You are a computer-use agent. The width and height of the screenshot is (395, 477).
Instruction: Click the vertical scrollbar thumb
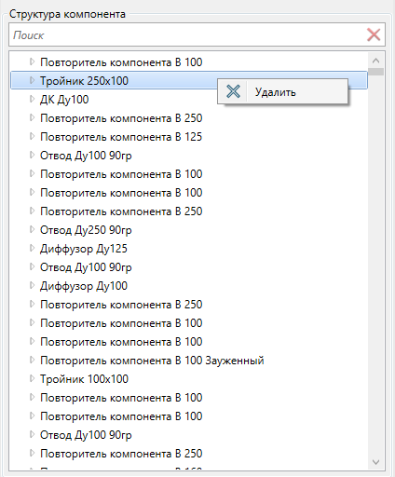[375, 72]
